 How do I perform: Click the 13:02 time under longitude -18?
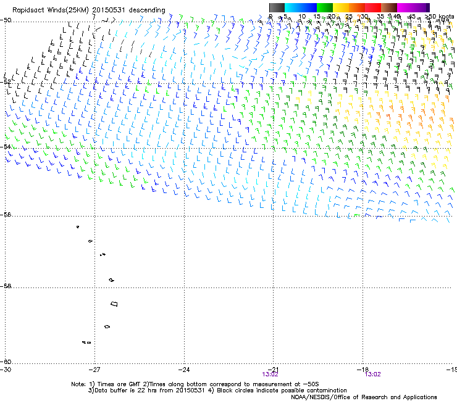pos(373,374)
